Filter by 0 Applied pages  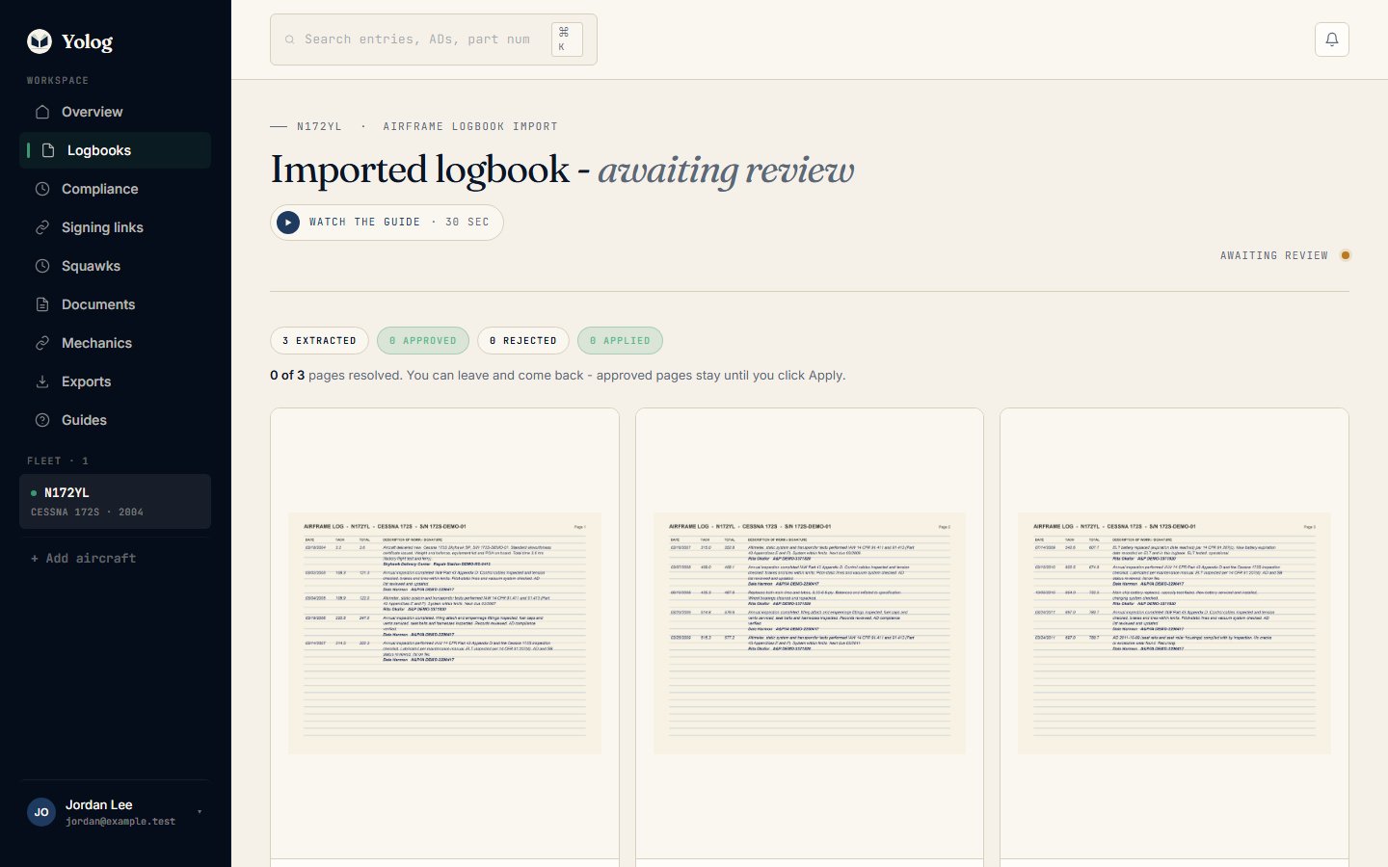pos(620,341)
